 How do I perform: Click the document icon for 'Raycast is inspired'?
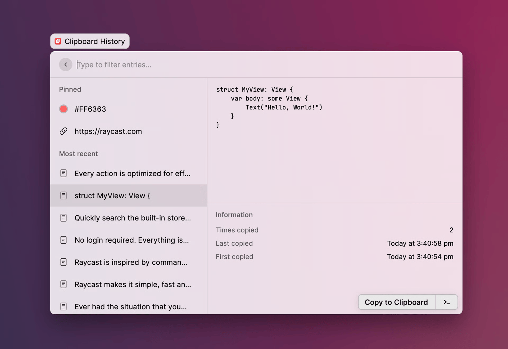click(x=63, y=262)
